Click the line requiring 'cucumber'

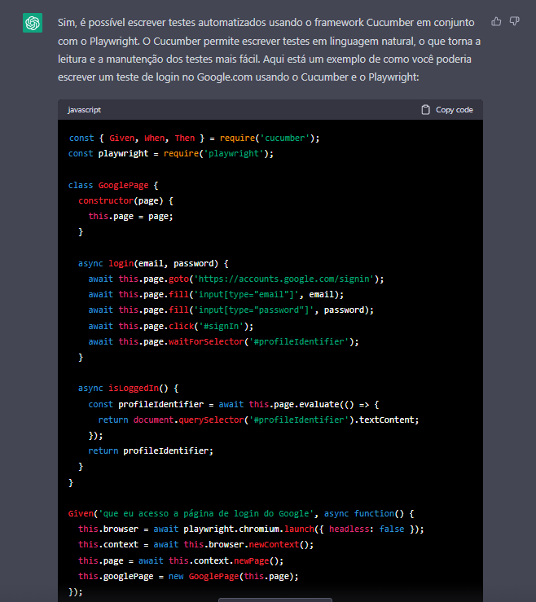tap(194, 138)
